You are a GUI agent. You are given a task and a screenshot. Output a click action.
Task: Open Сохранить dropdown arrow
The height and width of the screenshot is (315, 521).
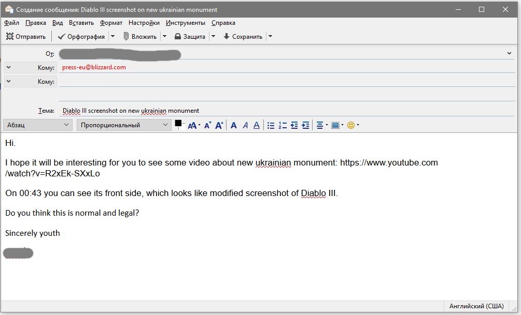(270, 37)
